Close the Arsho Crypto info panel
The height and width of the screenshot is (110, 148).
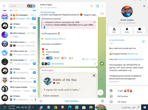point(144,6)
